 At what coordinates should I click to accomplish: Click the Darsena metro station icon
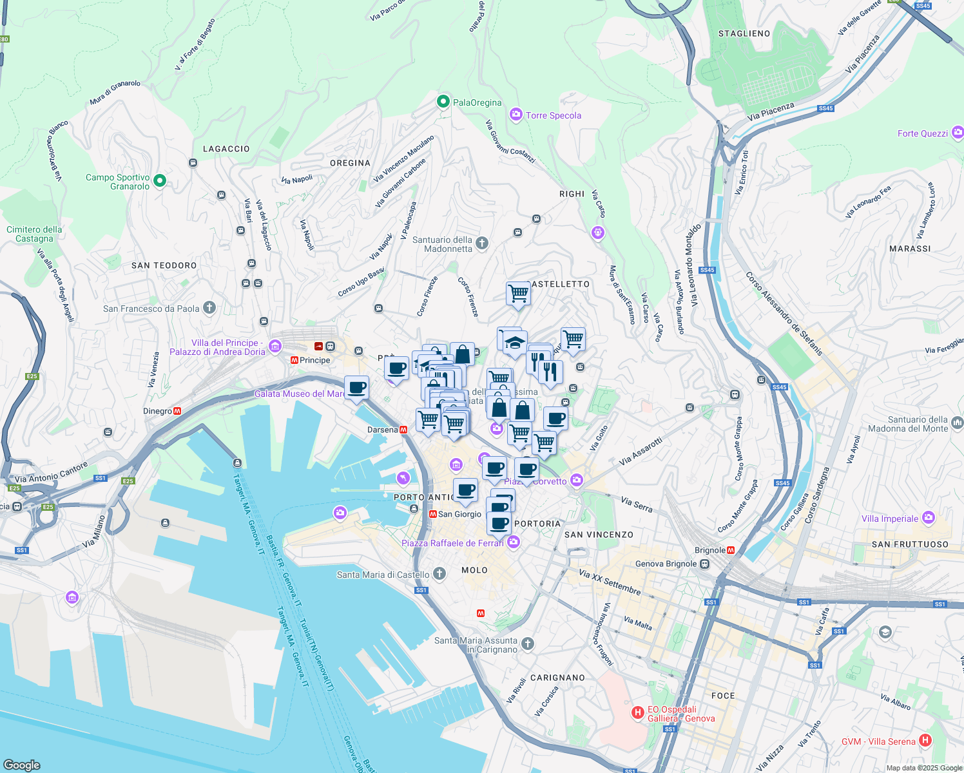[x=403, y=430]
